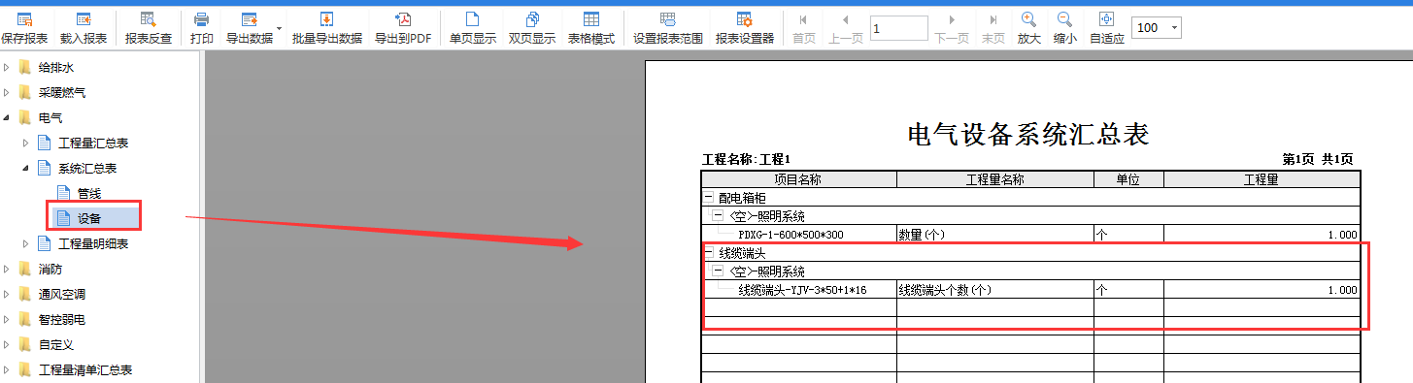Viewport: 1413px width, 383px height.
Task: Switch to 表格模式 table mode
Action: click(591, 28)
